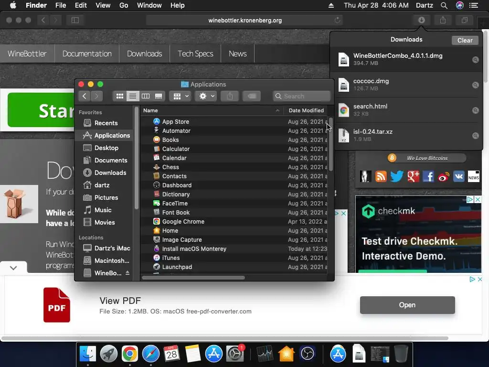Open the Twitter social icon on webpage
This screenshot has height=367, width=489.
click(397, 177)
